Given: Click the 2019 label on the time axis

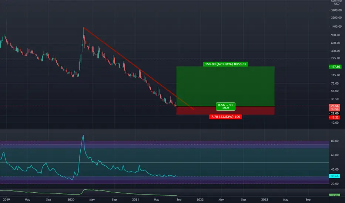Looking at the screenshot, I should 6,199.
